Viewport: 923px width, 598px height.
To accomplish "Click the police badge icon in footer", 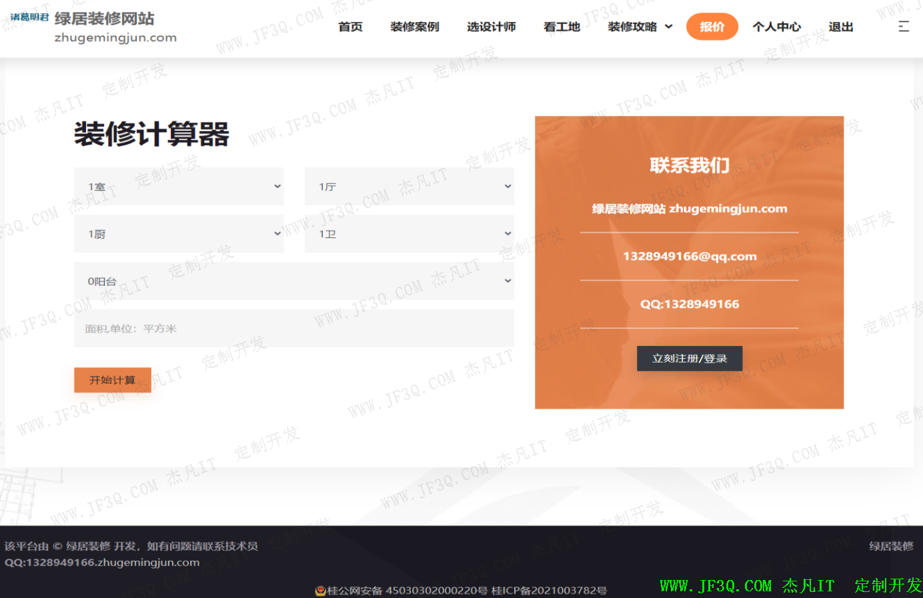I will pyautogui.click(x=320, y=591).
